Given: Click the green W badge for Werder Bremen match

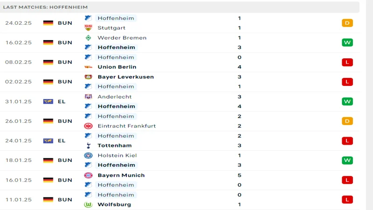Looking at the screenshot, I should (x=347, y=42).
